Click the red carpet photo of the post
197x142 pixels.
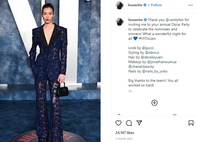tap(50, 71)
